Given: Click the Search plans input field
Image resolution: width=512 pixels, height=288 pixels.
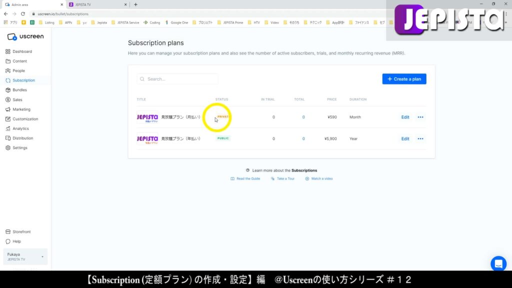Looking at the screenshot, I should coord(177,79).
